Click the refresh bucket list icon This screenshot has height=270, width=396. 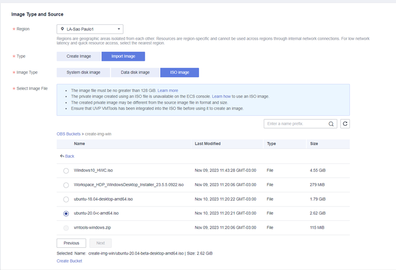(345, 124)
